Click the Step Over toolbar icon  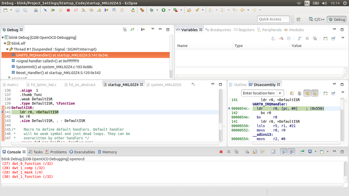coord(91,10)
